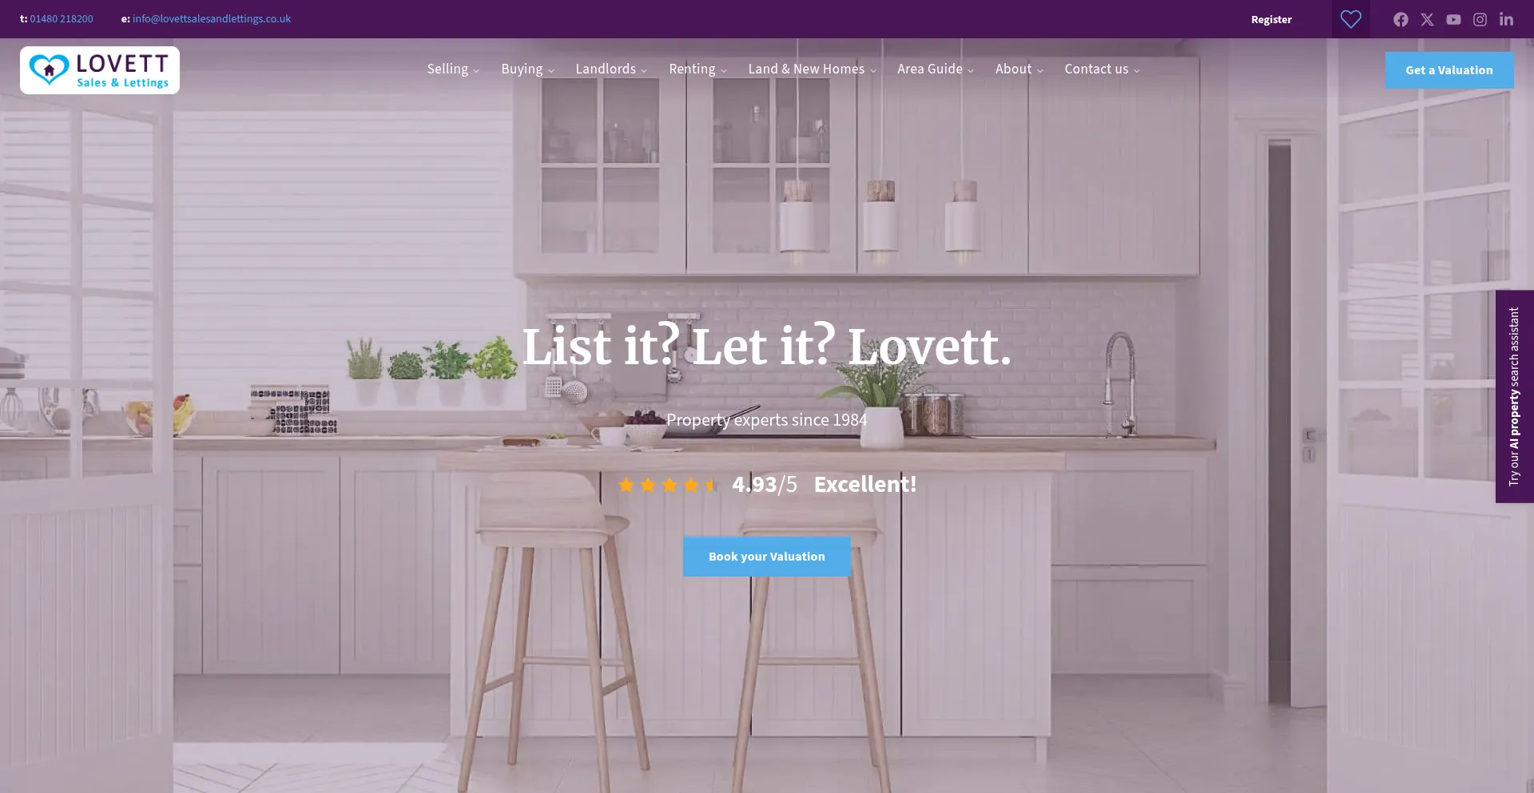
Task: Open the About menu
Action: (x=1019, y=69)
